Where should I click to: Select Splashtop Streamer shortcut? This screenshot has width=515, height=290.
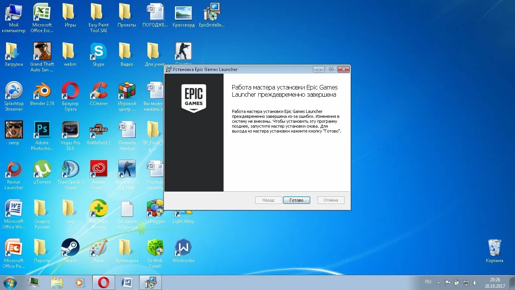[x=14, y=96]
